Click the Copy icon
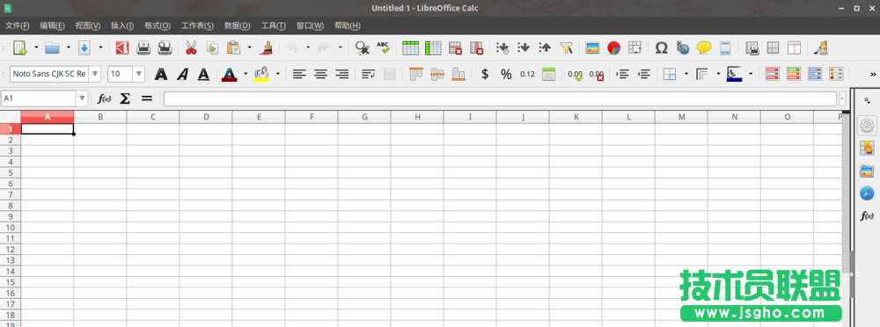This screenshot has height=327, width=880. tap(212, 47)
